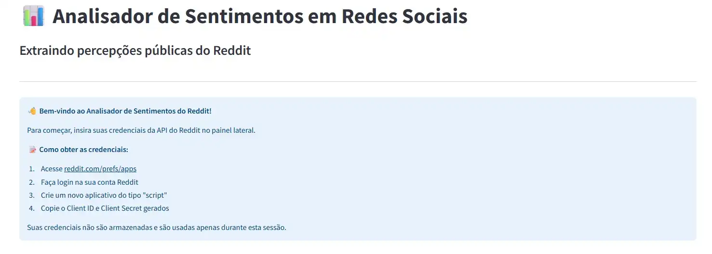712x254 pixels.
Task: Click the list number 2 marker
Action: click(x=32, y=182)
